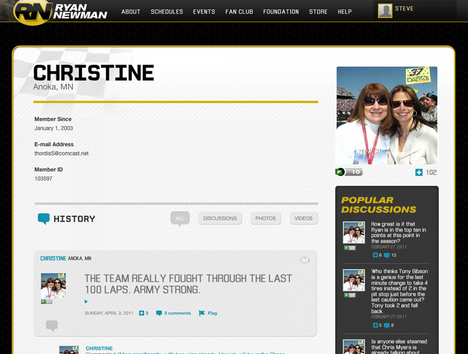Screen dimensions: 468x354
Task: Click the Christine commenter name link below post
Action: [99, 348]
